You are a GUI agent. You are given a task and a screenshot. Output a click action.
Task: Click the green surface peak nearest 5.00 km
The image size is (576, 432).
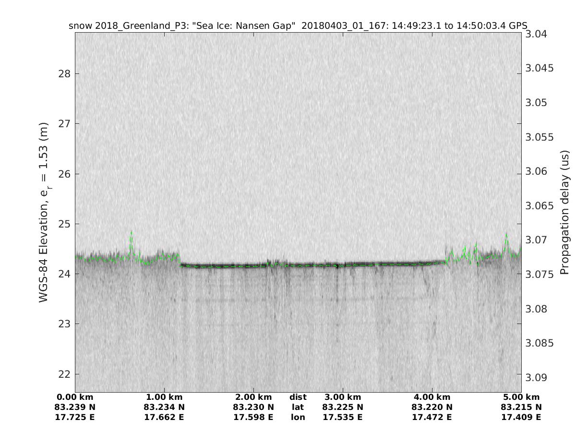(506, 236)
